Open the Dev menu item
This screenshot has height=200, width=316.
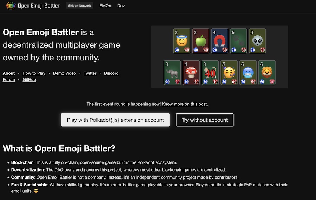coord(121,6)
